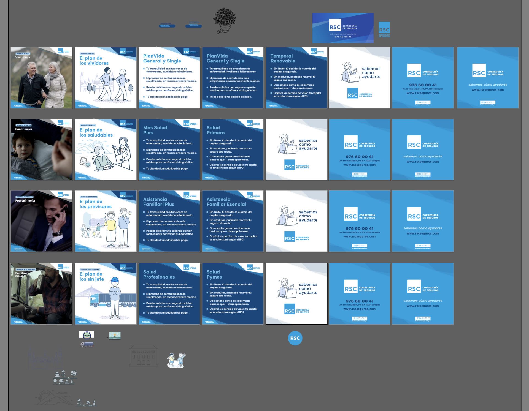
Task: Select the "Asistencia Familiar Esencial" artboard
Action: click(x=233, y=221)
